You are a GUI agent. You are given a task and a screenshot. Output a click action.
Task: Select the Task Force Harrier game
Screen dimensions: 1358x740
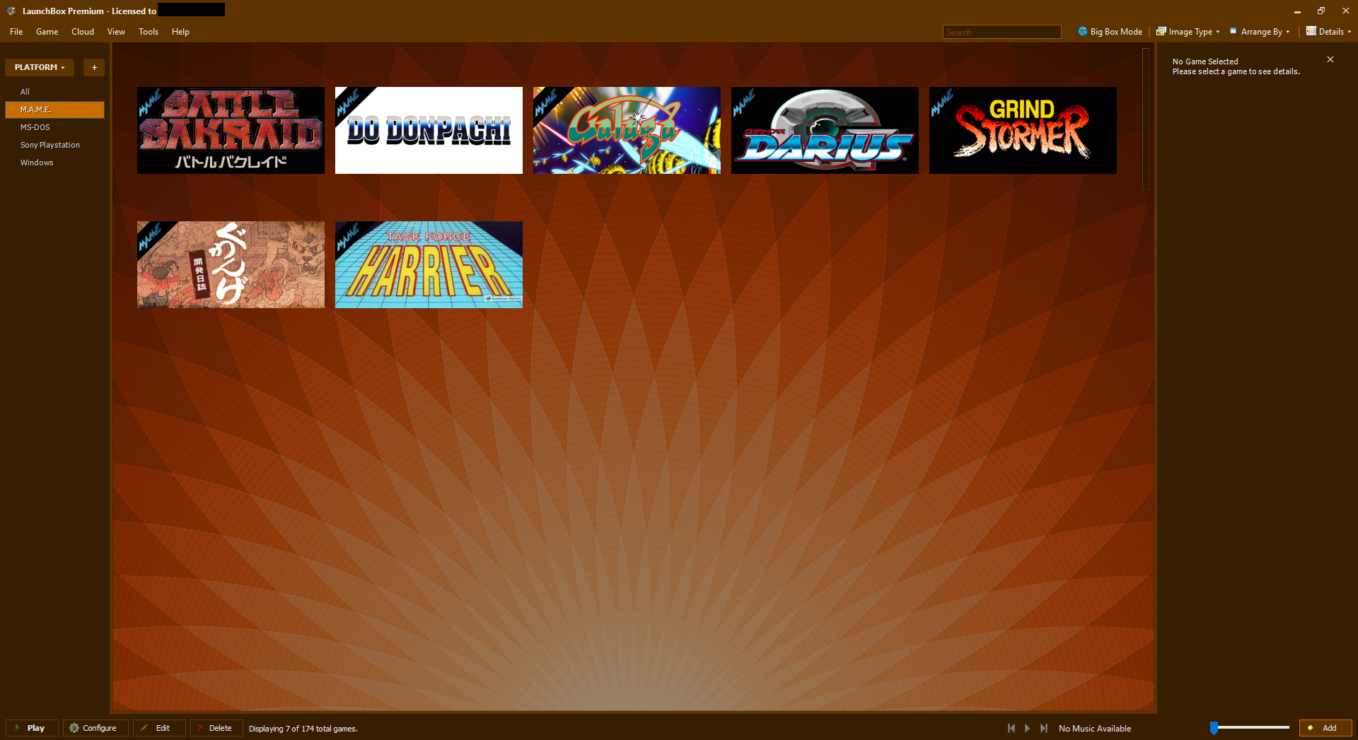[x=429, y=265]
